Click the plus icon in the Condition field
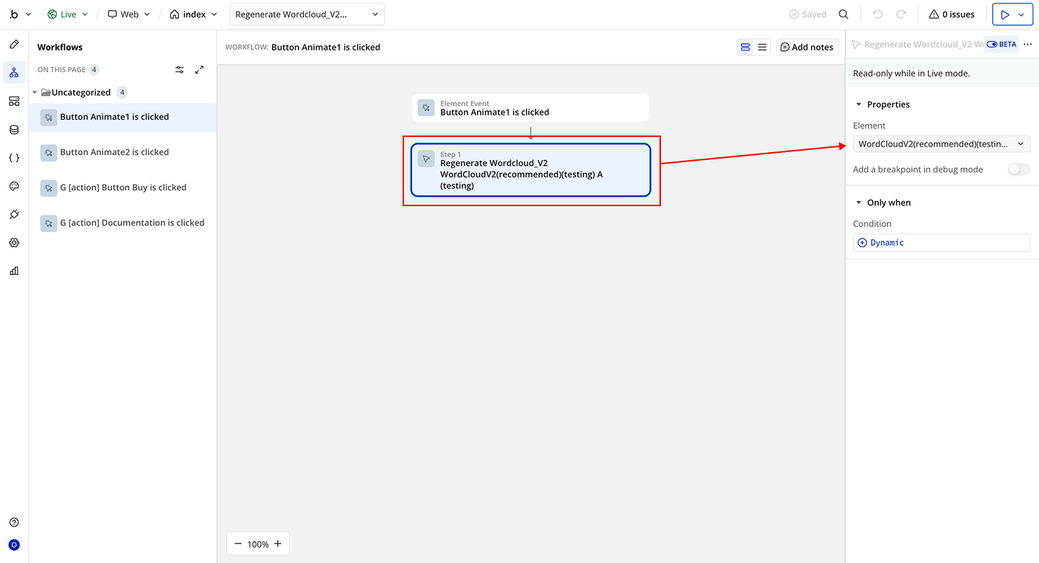Viewport: 1039px width, 563px height. coord(862,243)
